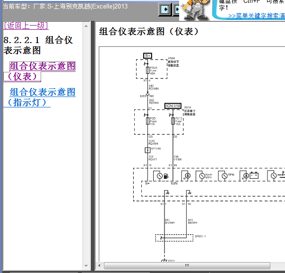Click the IGN II/III box in diagram
285x273 pixels.
click(x=173, y=106)
